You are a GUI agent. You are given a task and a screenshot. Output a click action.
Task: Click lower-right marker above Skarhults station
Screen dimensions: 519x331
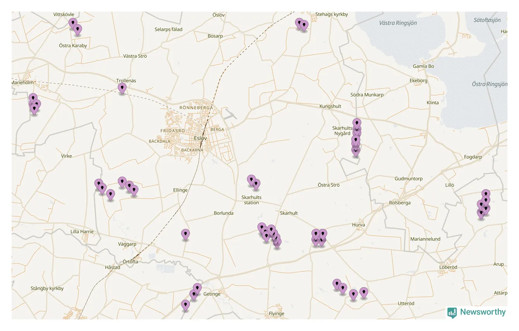[x=256, y=184]
